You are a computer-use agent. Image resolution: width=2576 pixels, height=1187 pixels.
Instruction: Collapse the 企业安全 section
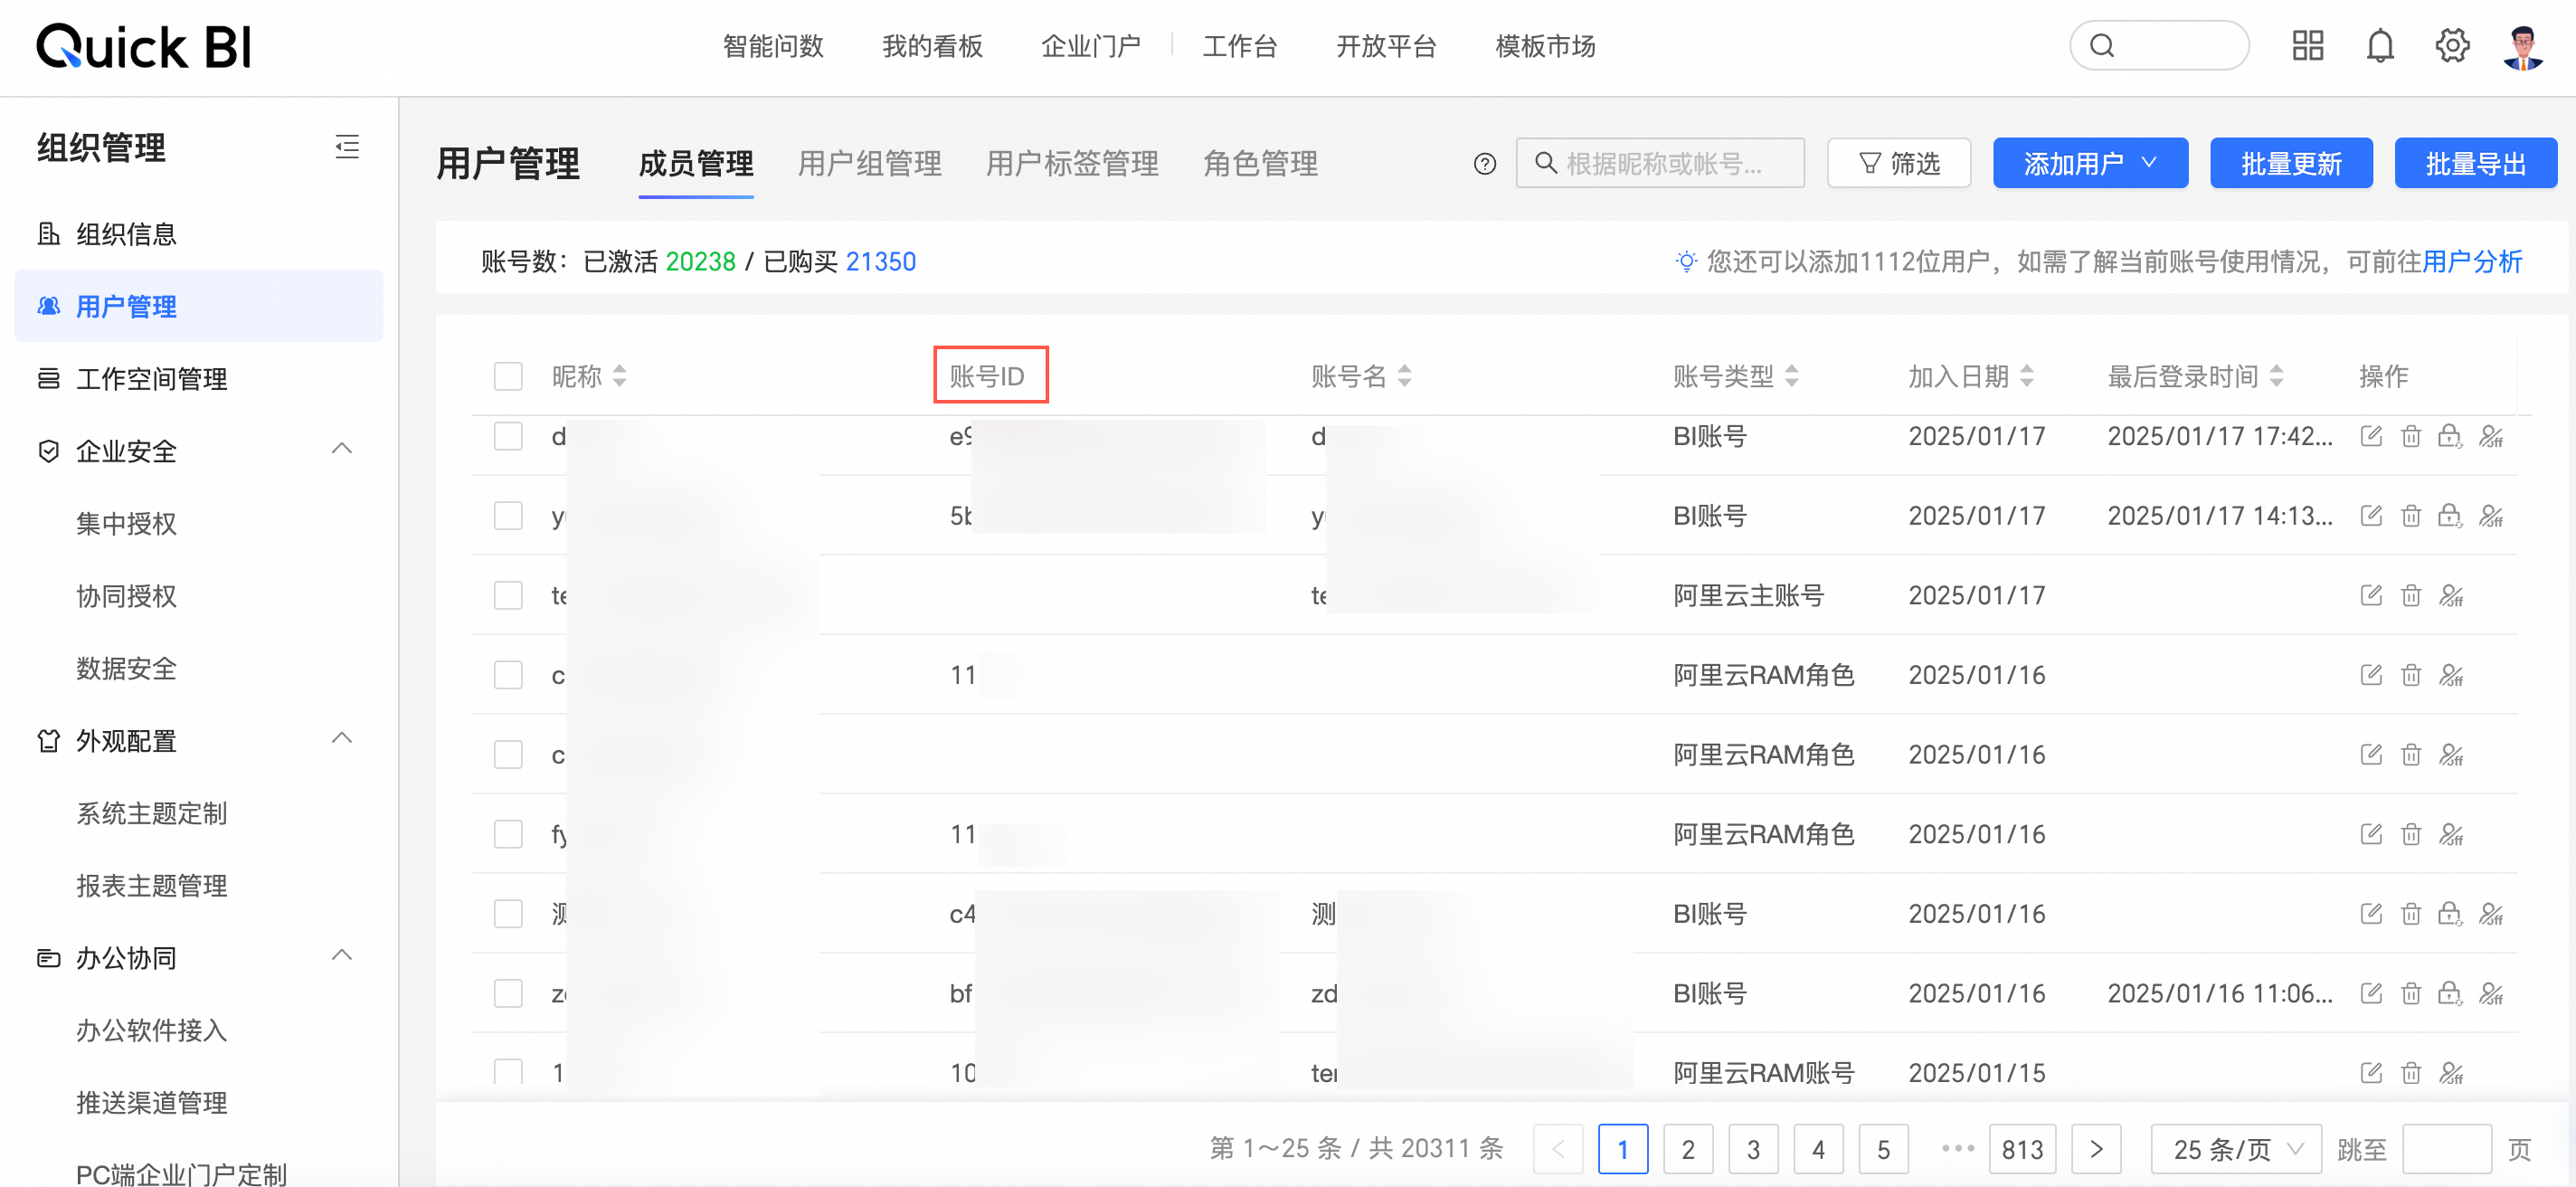(342, 449)
